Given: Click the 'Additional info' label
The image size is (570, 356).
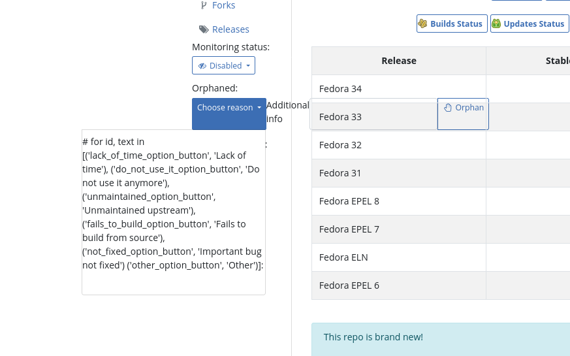Looking at the screenshot, I should pyautogui.click(x=287, y=112).
